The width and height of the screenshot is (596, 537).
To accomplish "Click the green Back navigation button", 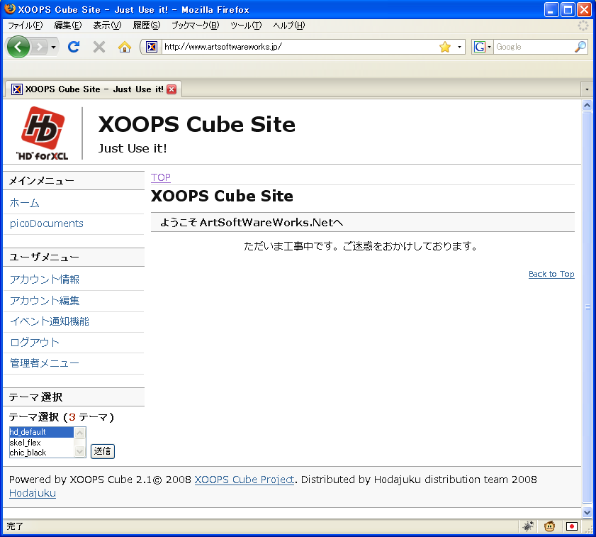I will click(x=18, y=47).
